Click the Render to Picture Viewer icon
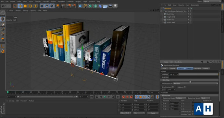The height and width of the screenshot is (118, 224). [68, 6]
